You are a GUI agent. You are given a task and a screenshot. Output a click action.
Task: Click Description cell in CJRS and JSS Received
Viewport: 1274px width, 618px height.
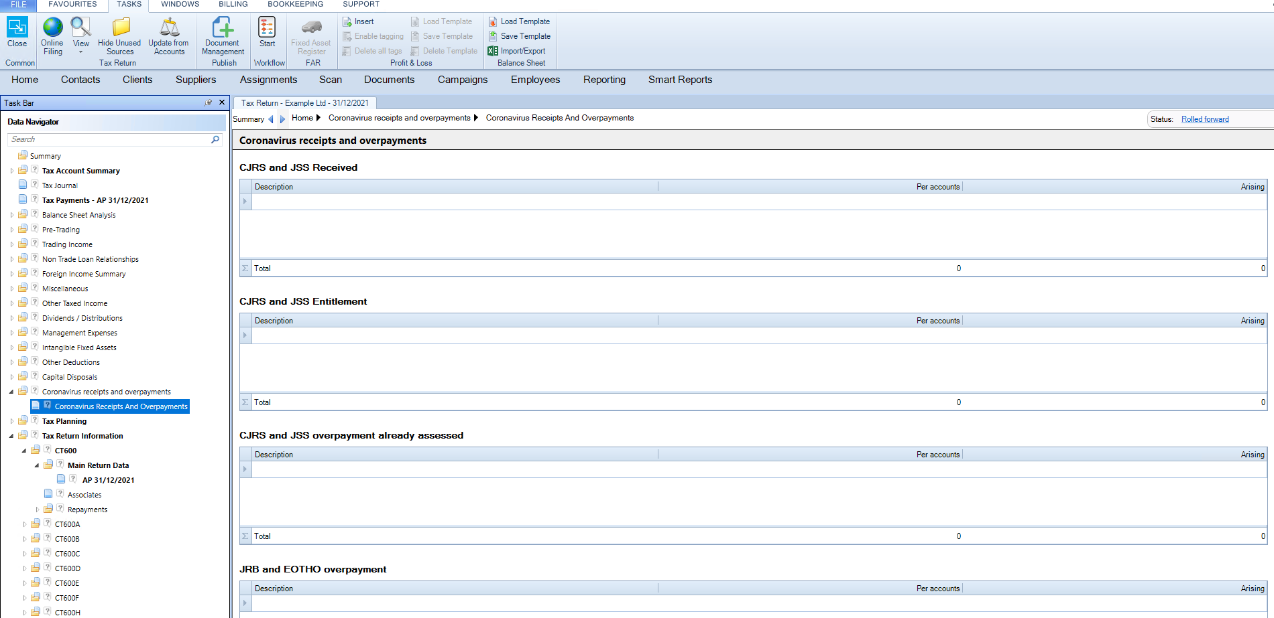tap(455, 202)
